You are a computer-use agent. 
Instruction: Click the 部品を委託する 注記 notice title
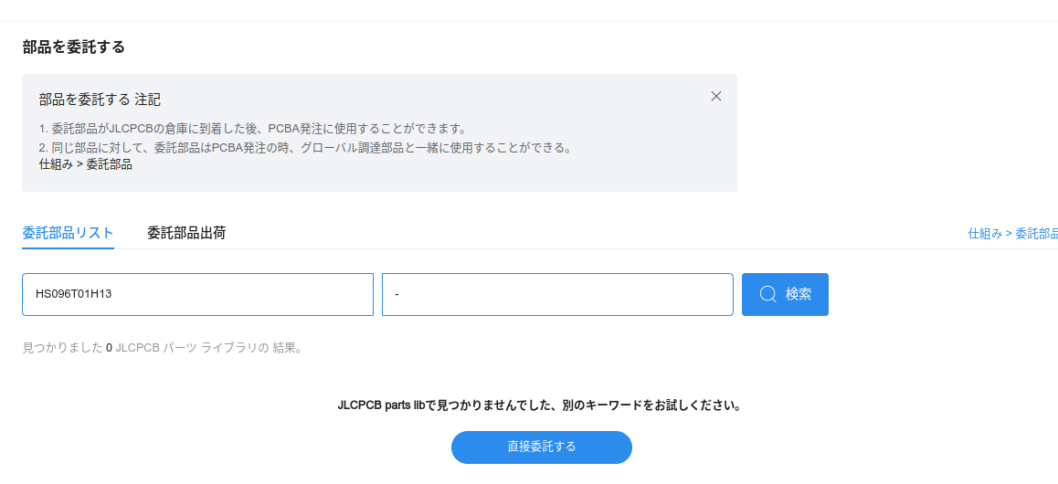[x=100, y=100]
